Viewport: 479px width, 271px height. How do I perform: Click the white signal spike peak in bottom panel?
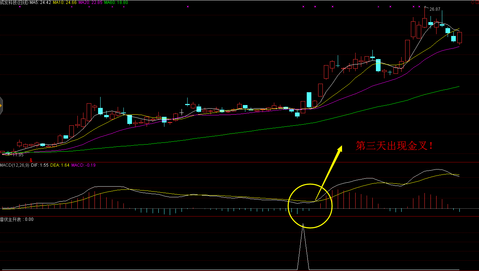pos(303,225)
